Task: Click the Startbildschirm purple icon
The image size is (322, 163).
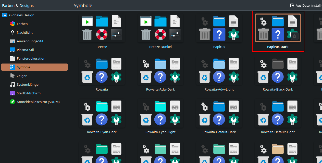Action: [13, 93]
